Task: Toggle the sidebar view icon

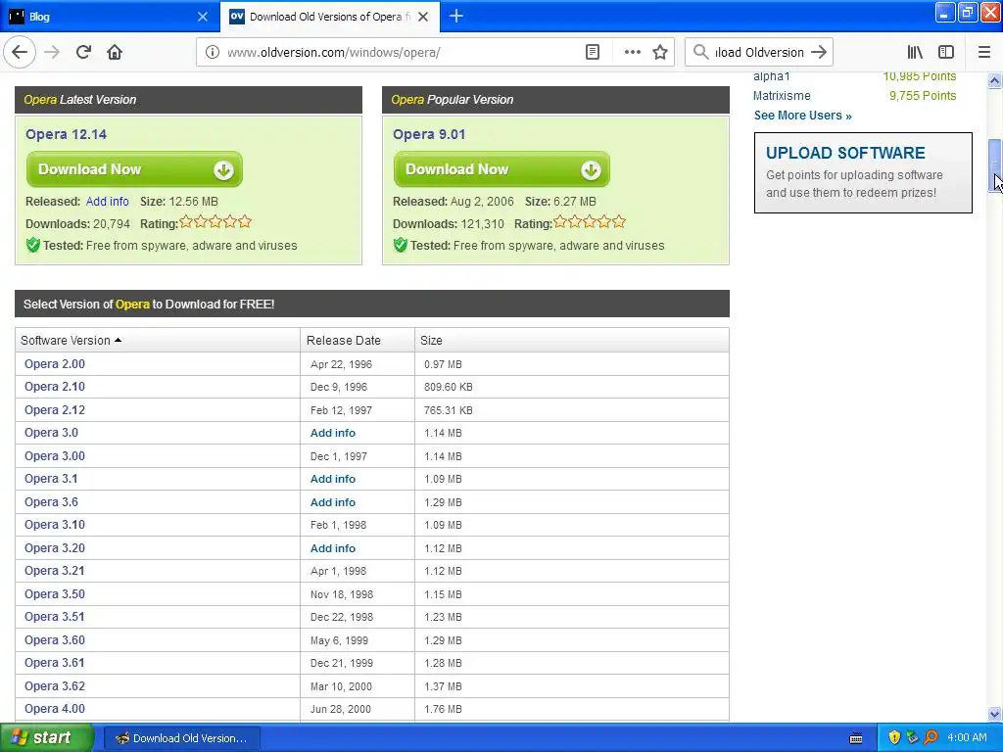Action: pyautogui.click(x=946, y=53)
